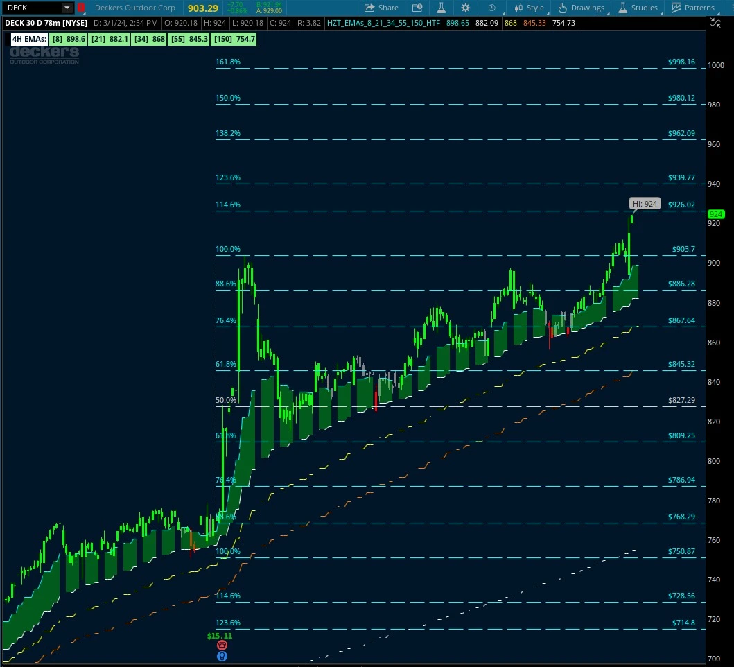Click the R: 3.82 range value
Screen dimensions: 734x667
309,23
